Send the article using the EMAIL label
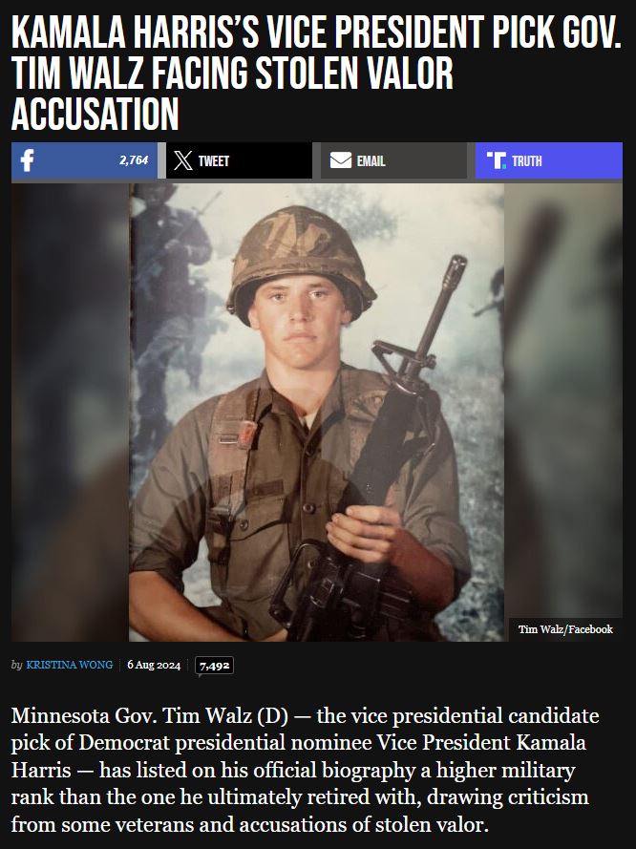This screenshot has width=636, height=849. click(371, 160)
